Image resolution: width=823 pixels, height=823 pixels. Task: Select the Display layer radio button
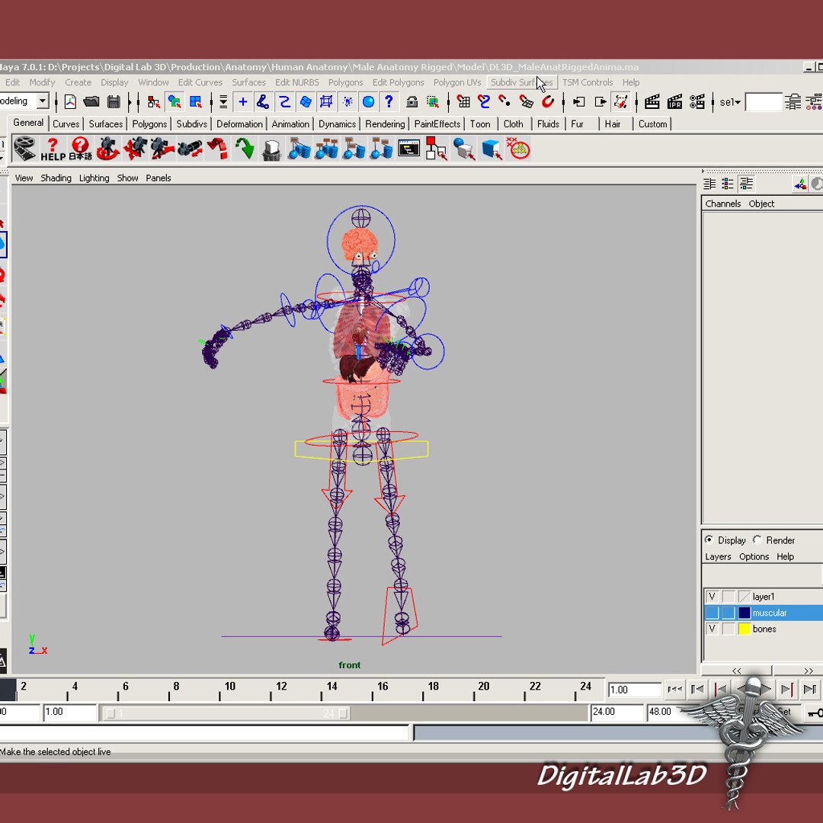click(x=709, y=540)
